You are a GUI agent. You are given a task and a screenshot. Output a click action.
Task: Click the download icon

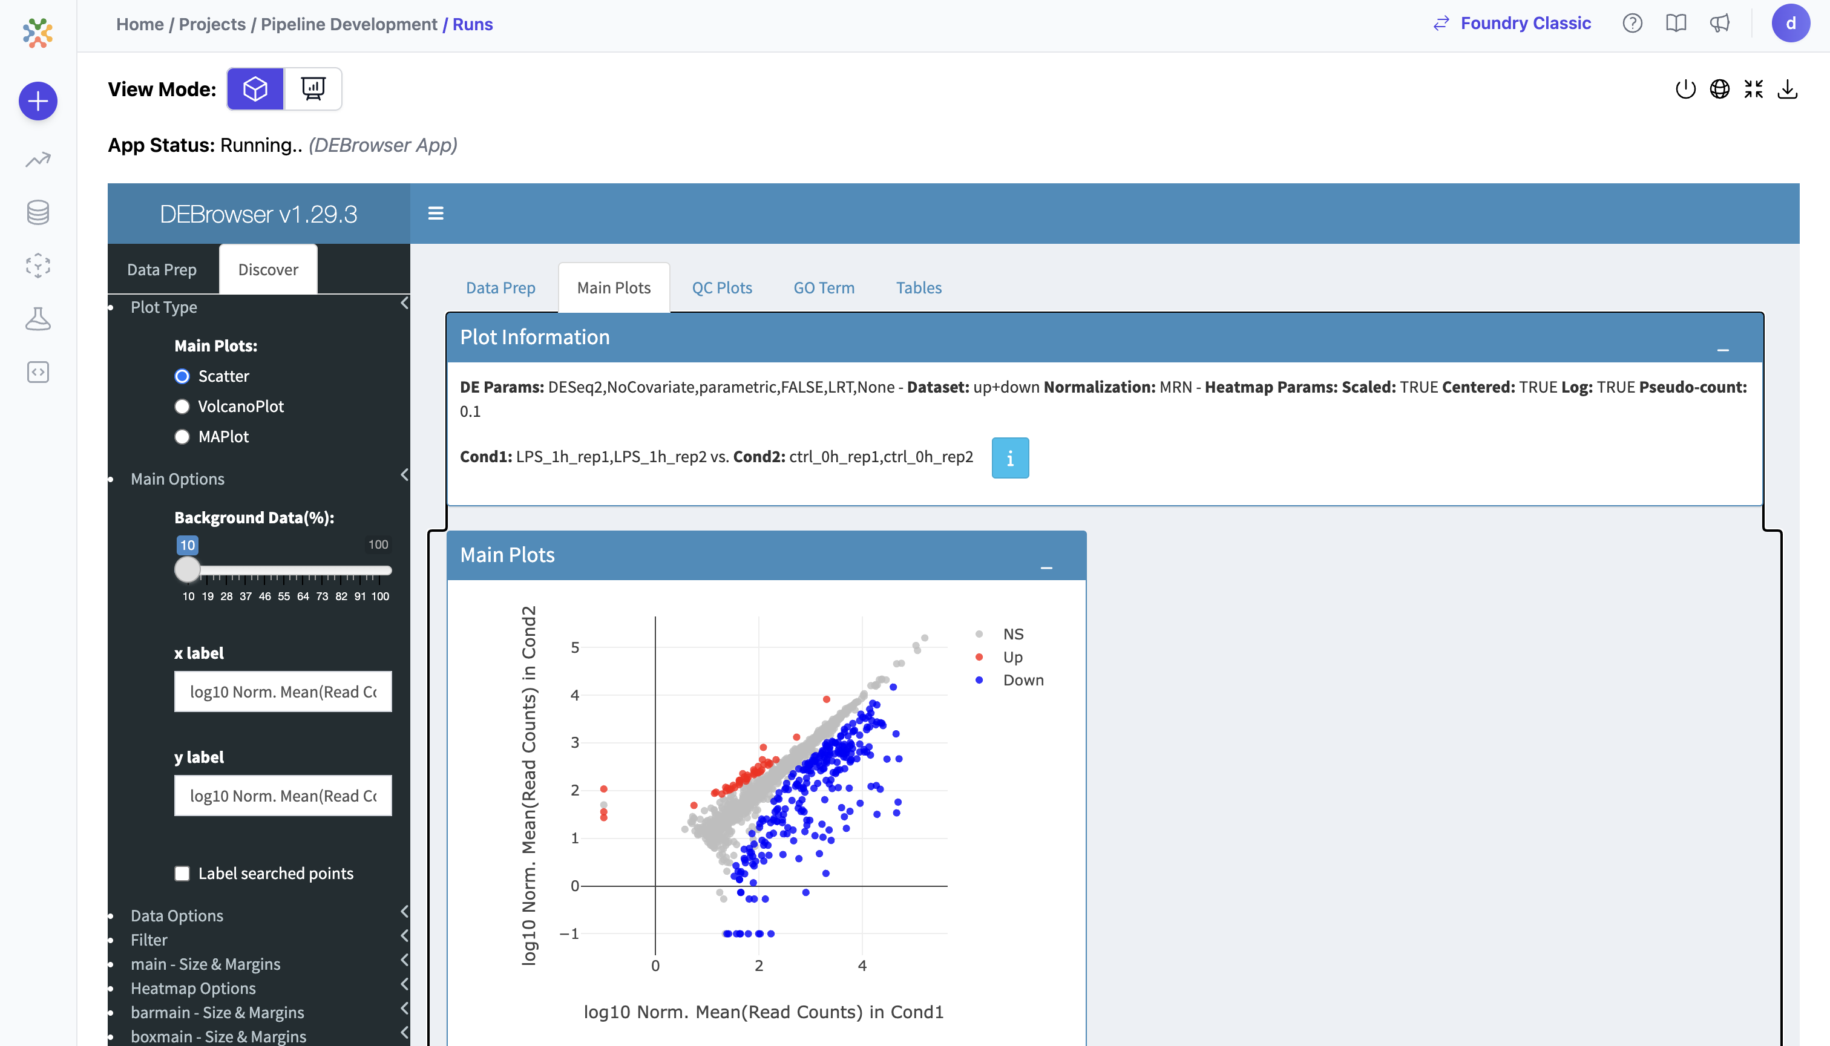tap(1788, 89)
